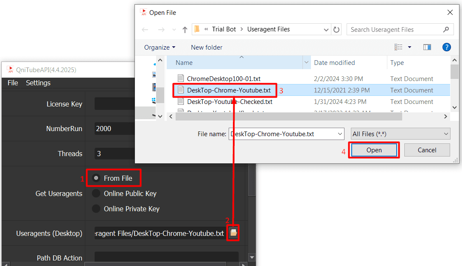Click the DeskTop-Youtube-Checked.txt file icon
This screenshot has height=266, width=462.
coord(181,101)
